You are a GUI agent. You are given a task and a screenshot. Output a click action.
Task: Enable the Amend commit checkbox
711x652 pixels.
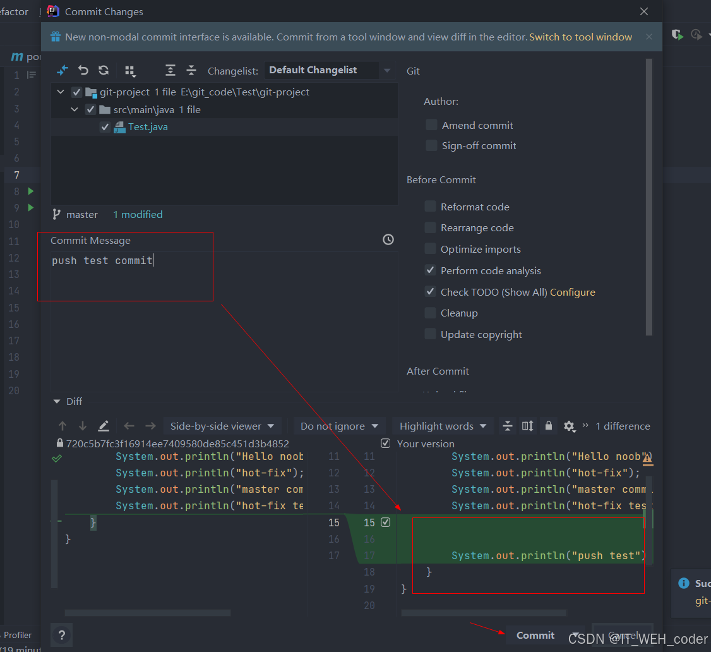pyautogui.click(x=431, y=124)
